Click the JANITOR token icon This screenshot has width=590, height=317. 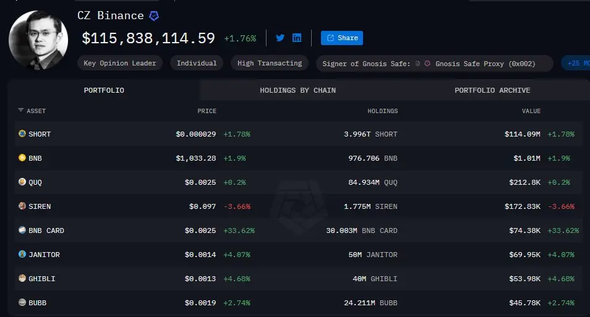pos(22,254)
